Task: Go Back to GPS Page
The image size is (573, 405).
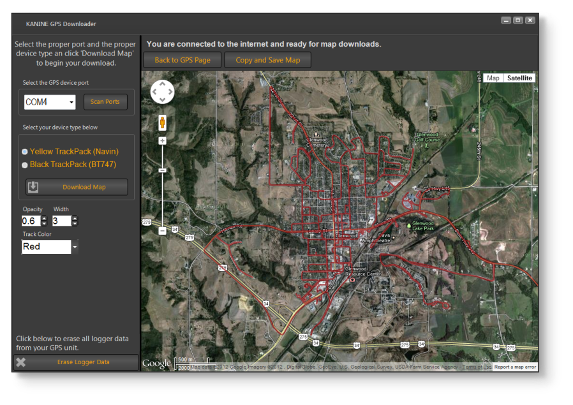Action: click(x=182, y=60)
